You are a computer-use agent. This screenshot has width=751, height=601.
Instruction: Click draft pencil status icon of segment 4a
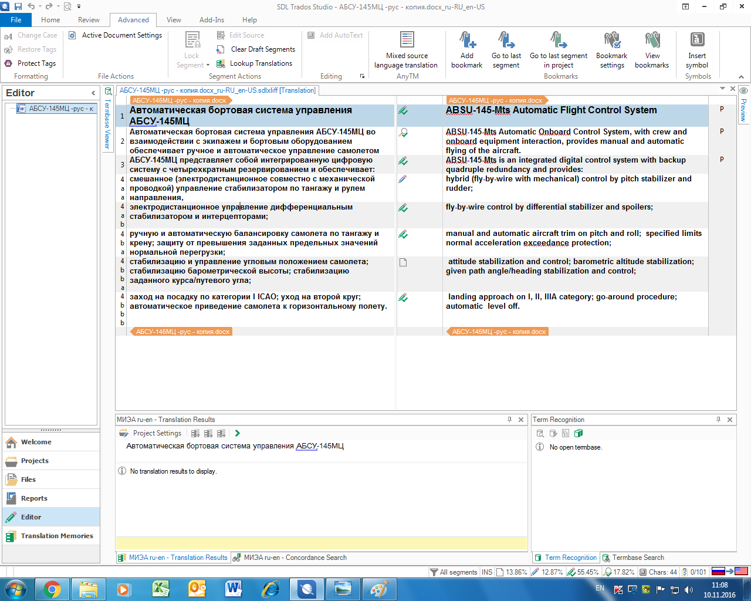pos(402,179)
